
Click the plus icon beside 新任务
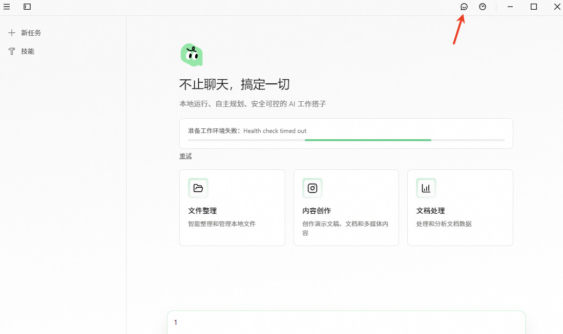[12, 33]
